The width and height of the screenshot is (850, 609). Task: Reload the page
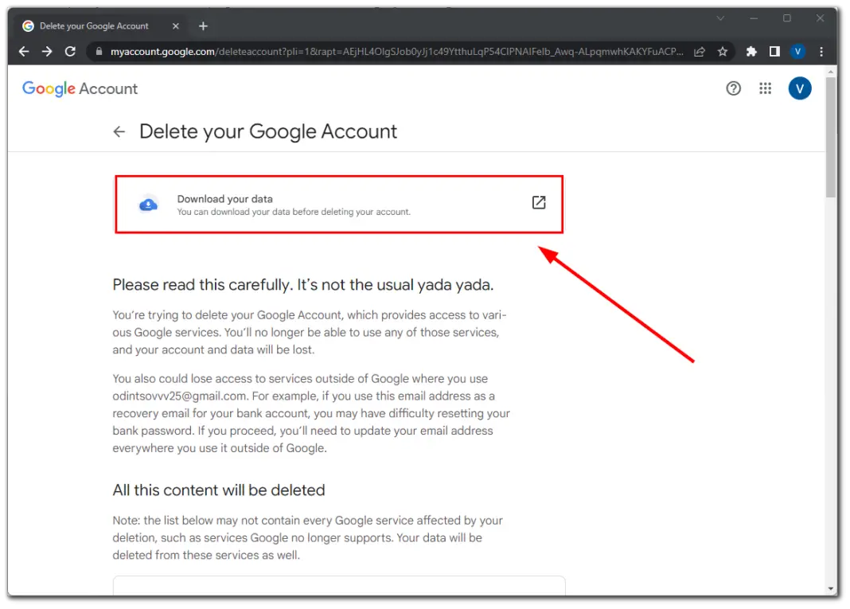[70, 51]
